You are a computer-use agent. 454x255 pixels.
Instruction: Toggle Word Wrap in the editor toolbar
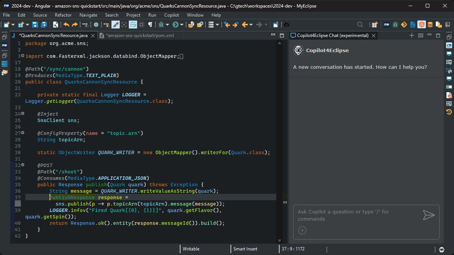tap(133, 25)
